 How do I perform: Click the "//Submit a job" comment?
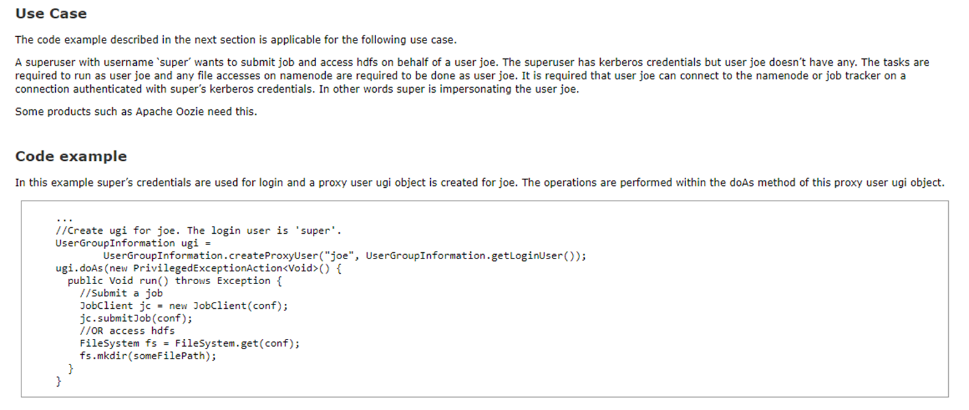tap(121, 293)
